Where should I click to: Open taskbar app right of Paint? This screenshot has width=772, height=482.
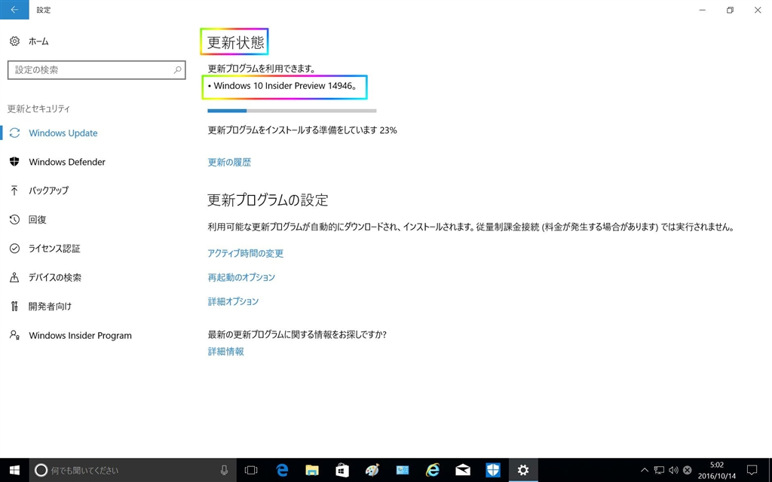tap(403, 470)
